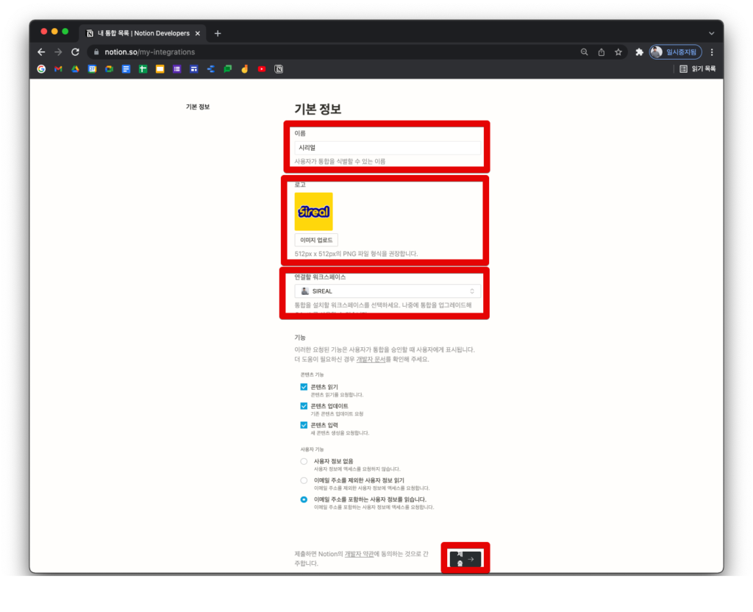Open the Chrome extensions puzzle icon
The height and width of the screenshot is (612, 753).
[639, 52]
